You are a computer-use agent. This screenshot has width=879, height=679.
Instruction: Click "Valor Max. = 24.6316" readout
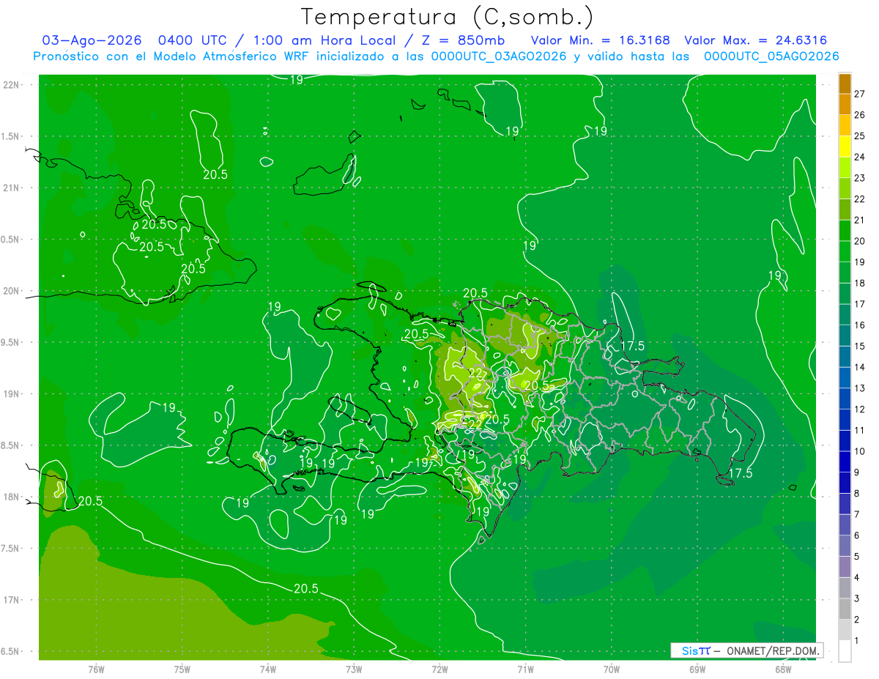click(x=756, y=40)
